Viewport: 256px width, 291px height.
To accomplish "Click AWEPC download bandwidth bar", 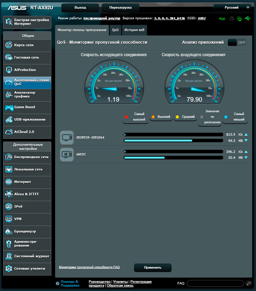I will coord(173,158).
